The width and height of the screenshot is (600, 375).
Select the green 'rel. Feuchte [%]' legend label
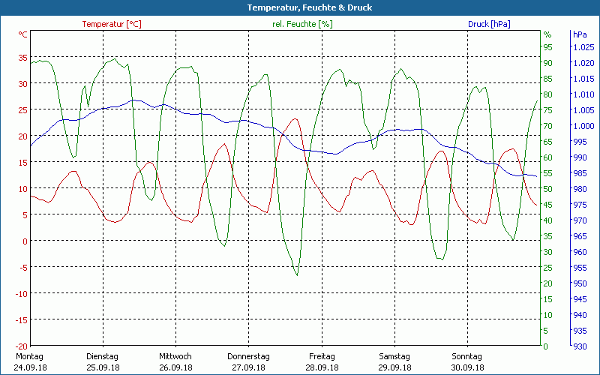tap(302, 24)
